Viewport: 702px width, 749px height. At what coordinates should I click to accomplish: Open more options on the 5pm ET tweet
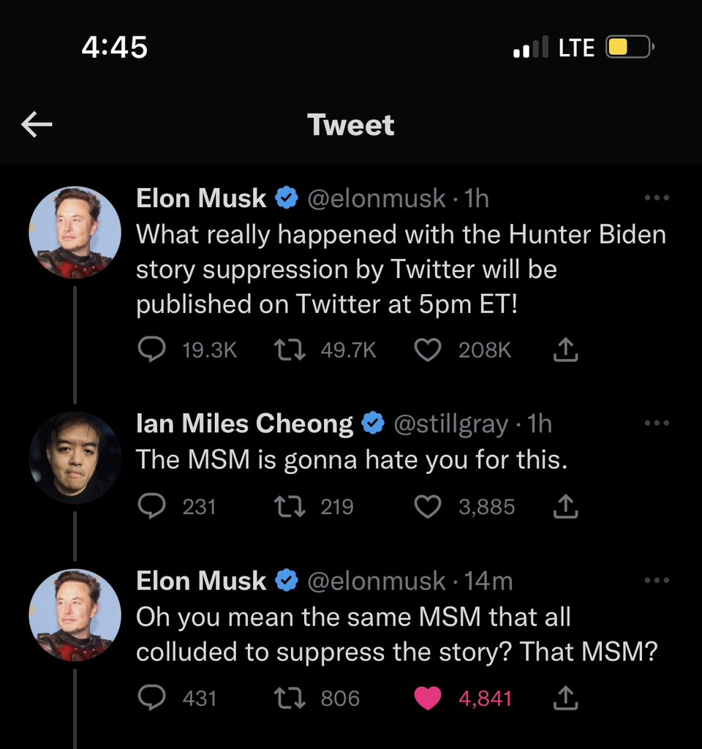coord(657,198)
